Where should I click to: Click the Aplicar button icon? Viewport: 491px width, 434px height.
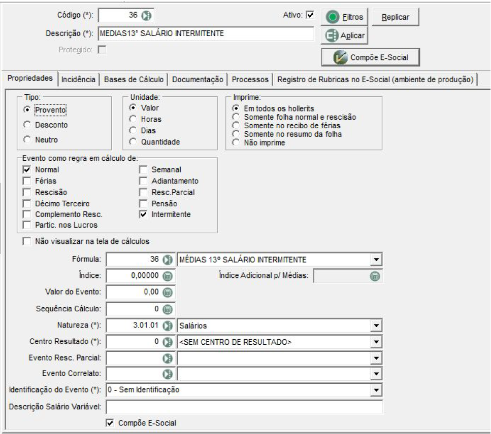point(332,35)
